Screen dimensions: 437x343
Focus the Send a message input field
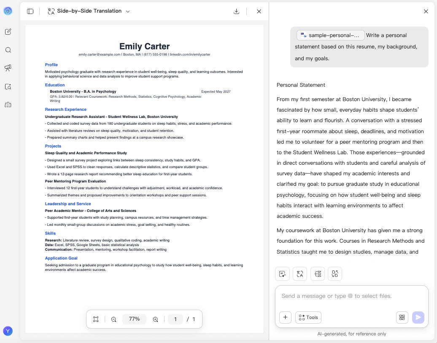coord(351,296)
